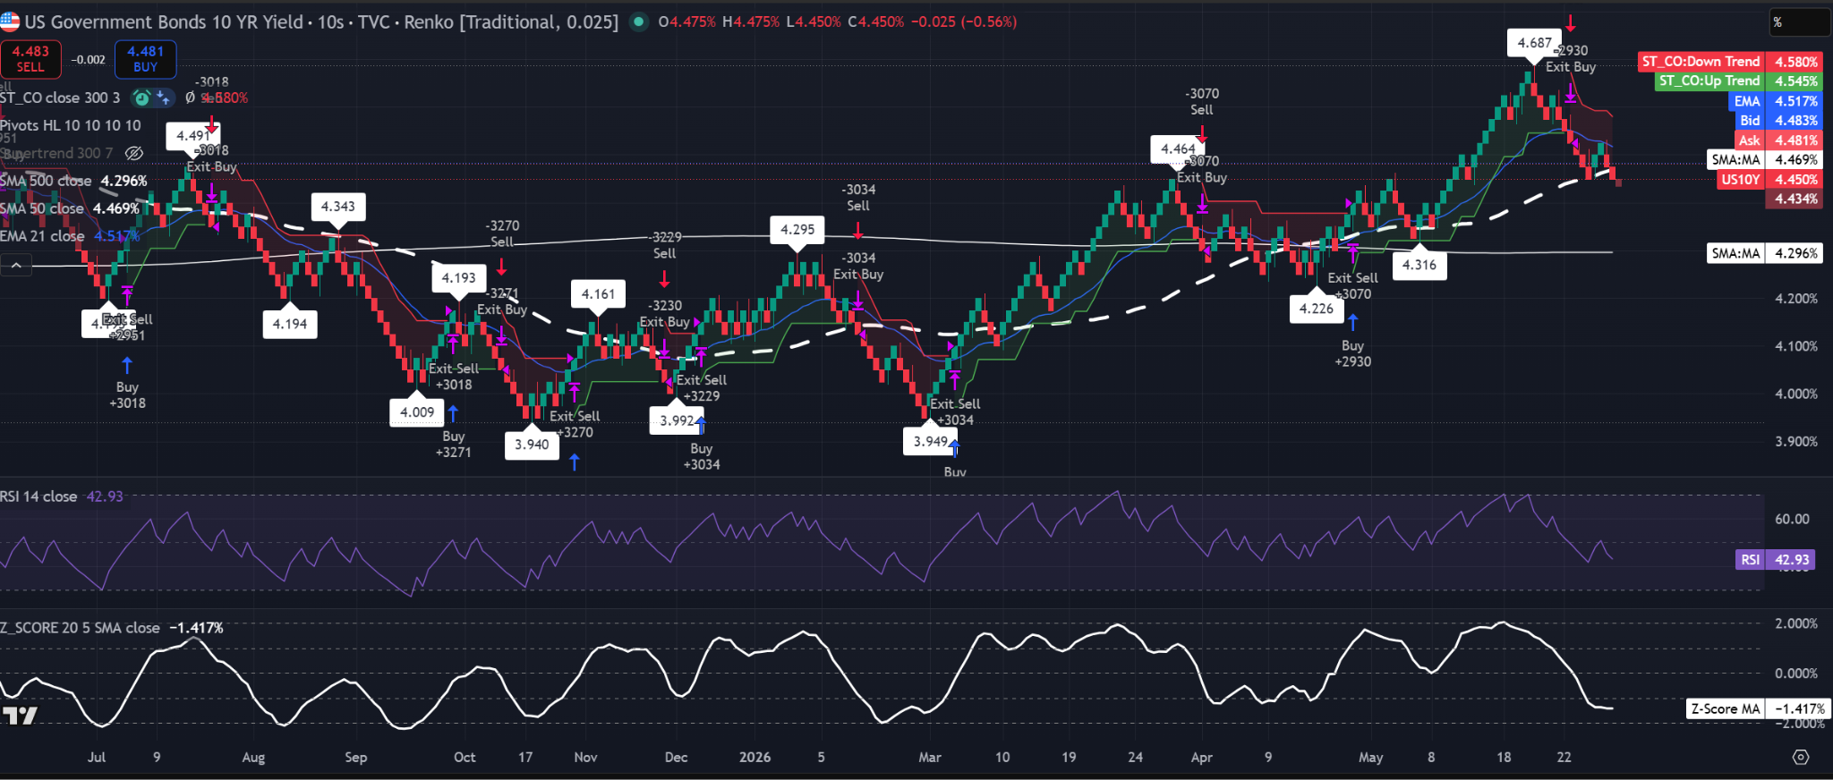The height and width of the screenshot is (780, 1833).
Task: Click the 3.940 pivot low label
Action: 532,445
